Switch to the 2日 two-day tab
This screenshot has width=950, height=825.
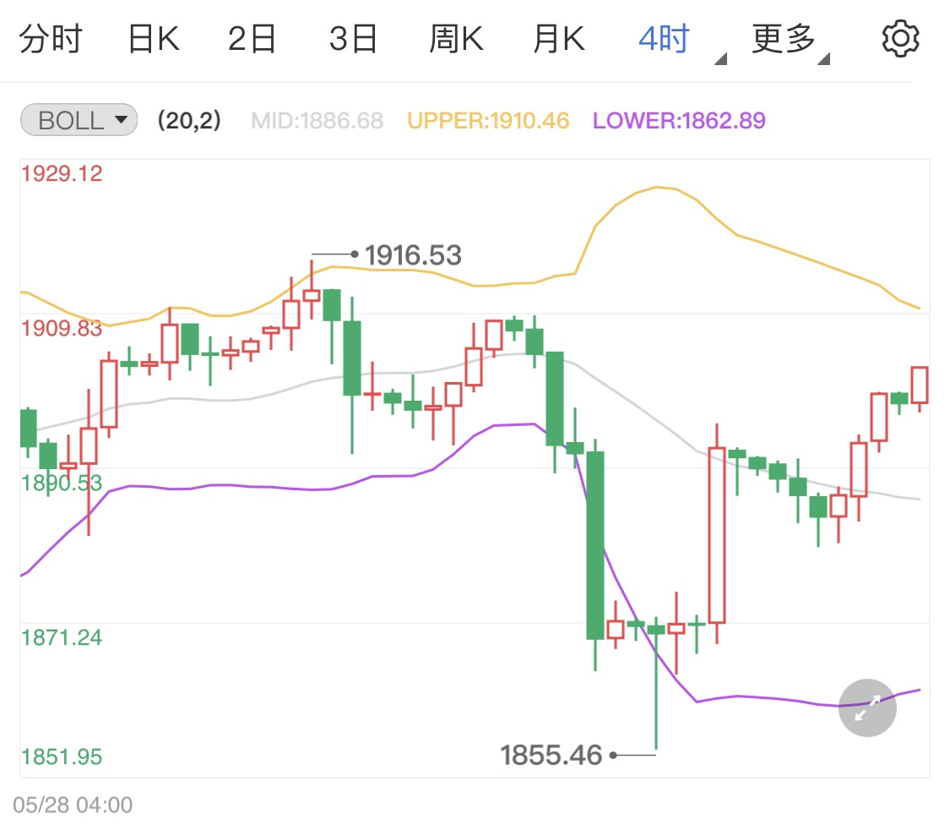[252, 39]
